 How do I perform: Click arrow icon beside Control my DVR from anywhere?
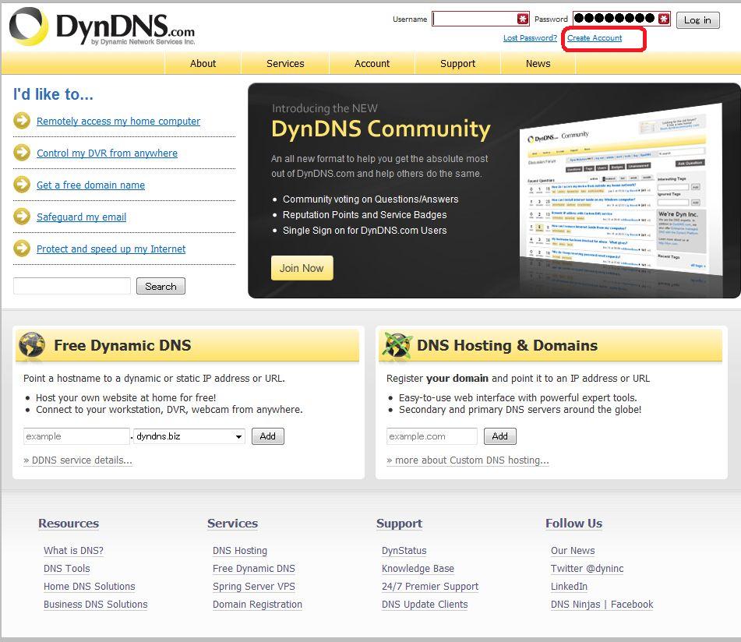(22, 153)
